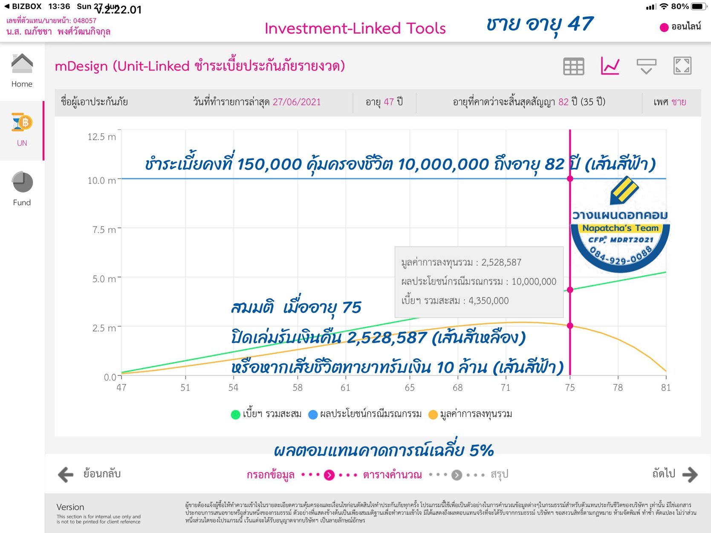Click the left arrow back icon
The width and height of the screenshot is (711, 533).
(x=66, y=474)
